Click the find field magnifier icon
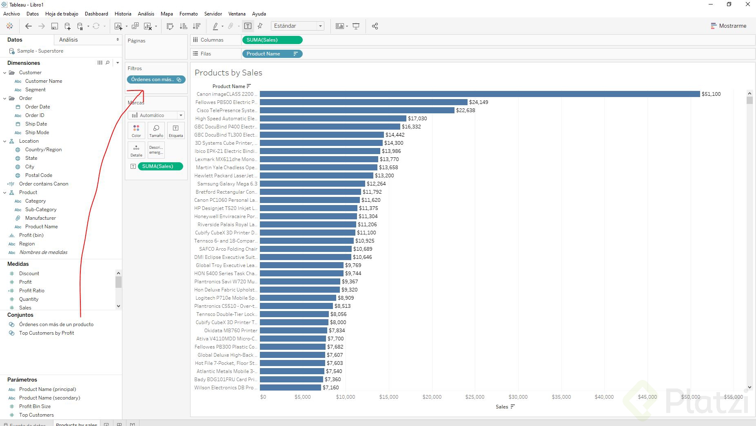Image resolution: width=756 pixels, height=426 pixels. pyautogui.click(x=108, y=63)
